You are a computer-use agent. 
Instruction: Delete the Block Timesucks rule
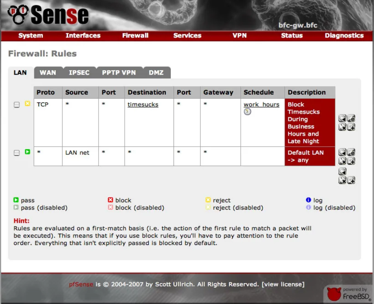pos(343,127)
